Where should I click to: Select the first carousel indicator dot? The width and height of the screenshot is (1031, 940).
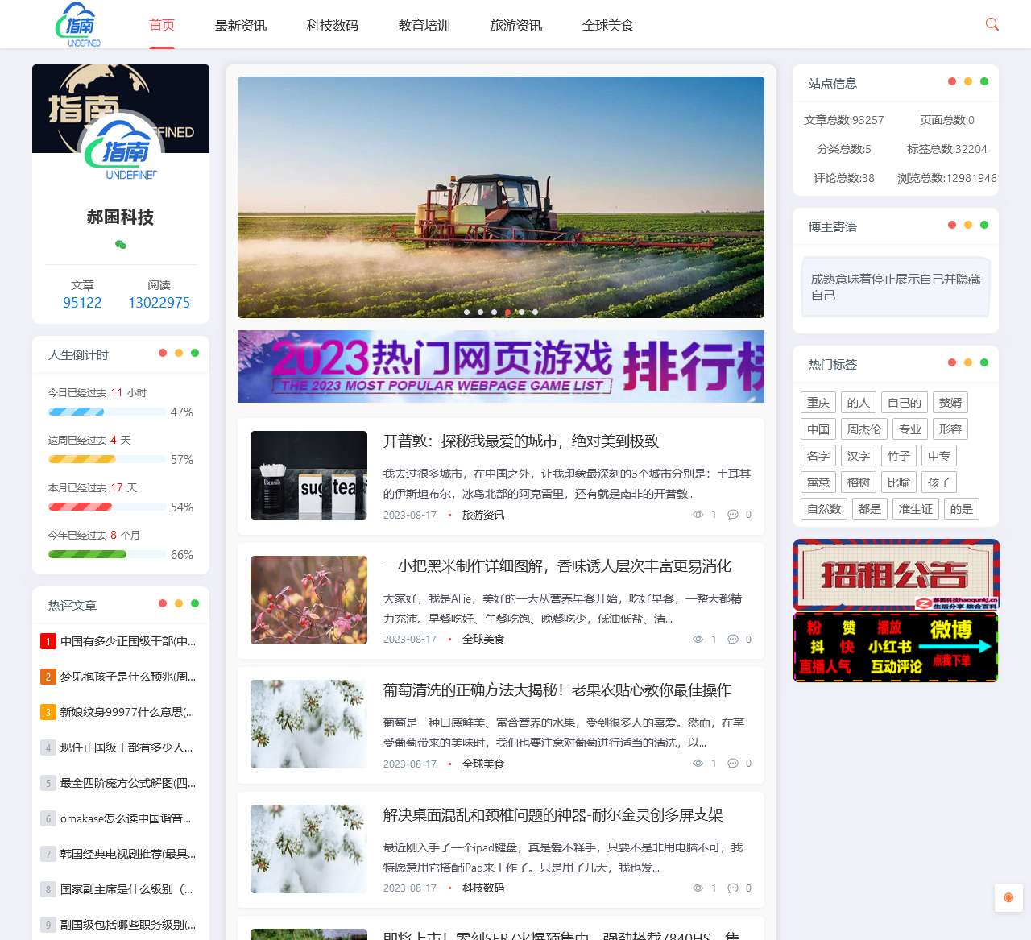466,312
